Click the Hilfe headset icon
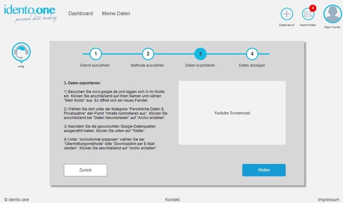Viewport: 343px width, 203px height. [21, 52]
